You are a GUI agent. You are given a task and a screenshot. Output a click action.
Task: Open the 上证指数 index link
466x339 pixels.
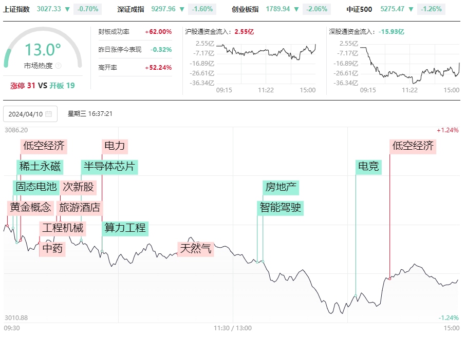click(16, 10)
